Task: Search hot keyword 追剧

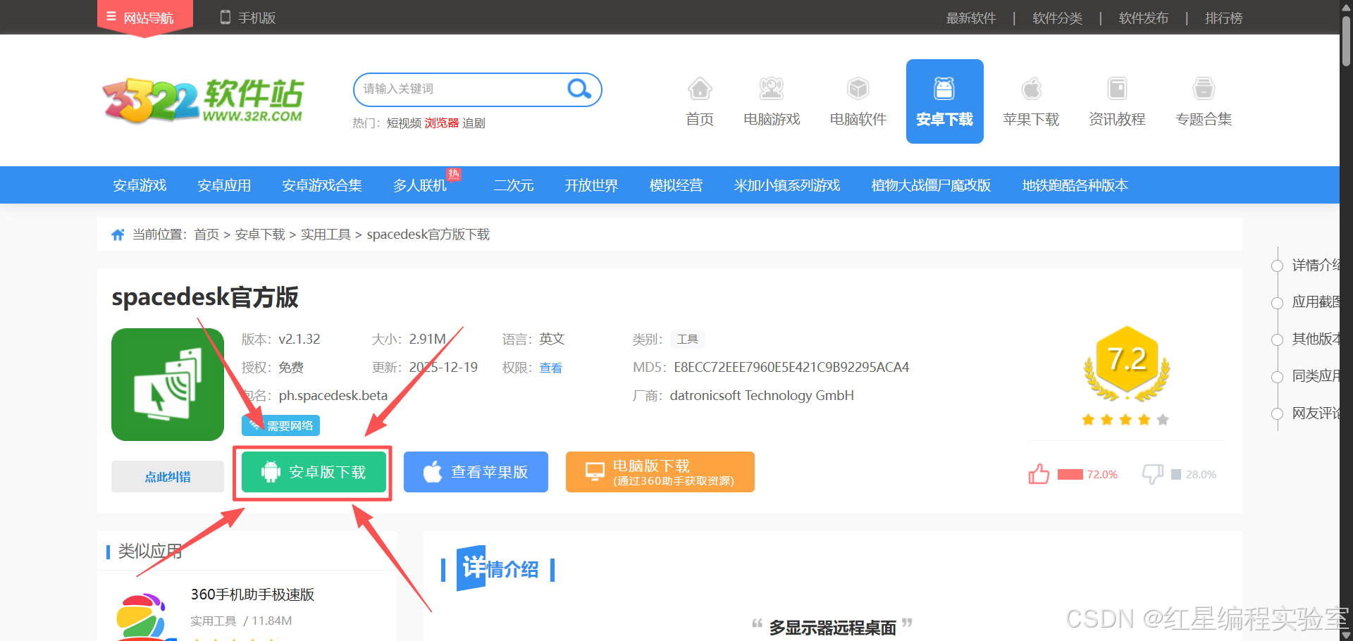Action: point(474,123)
